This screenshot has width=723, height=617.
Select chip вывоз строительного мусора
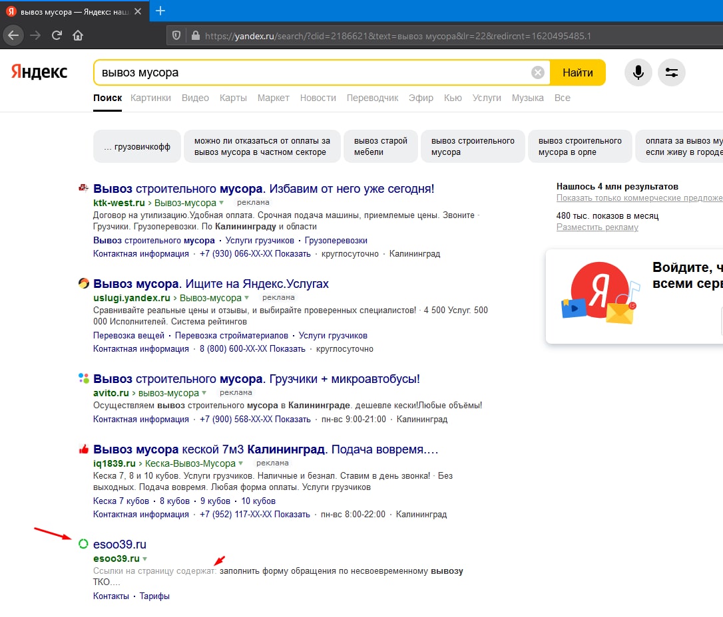pyautogui.click(x=473, y=146)
